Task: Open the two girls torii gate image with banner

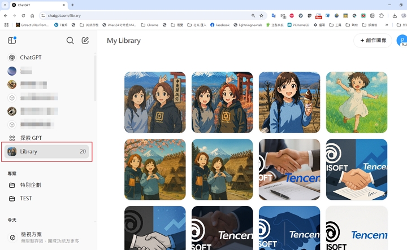Action: click(155, 102)
